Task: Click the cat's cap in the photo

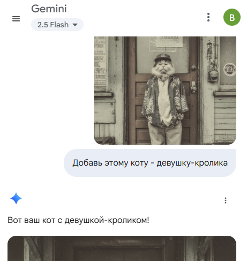Action: (162, 57)
